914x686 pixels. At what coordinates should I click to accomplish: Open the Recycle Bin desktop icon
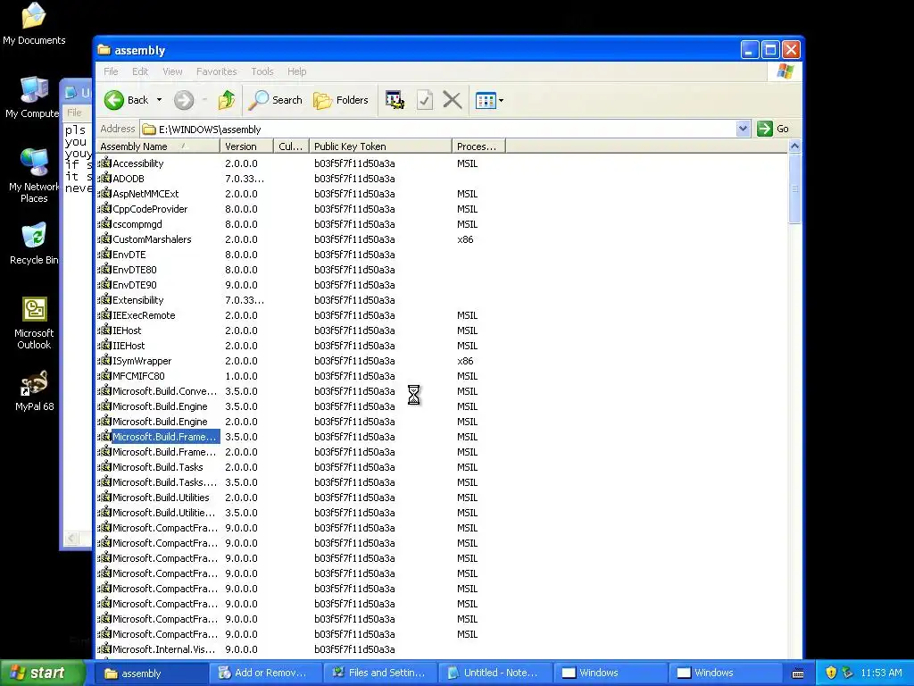click(x=34, y=243)
